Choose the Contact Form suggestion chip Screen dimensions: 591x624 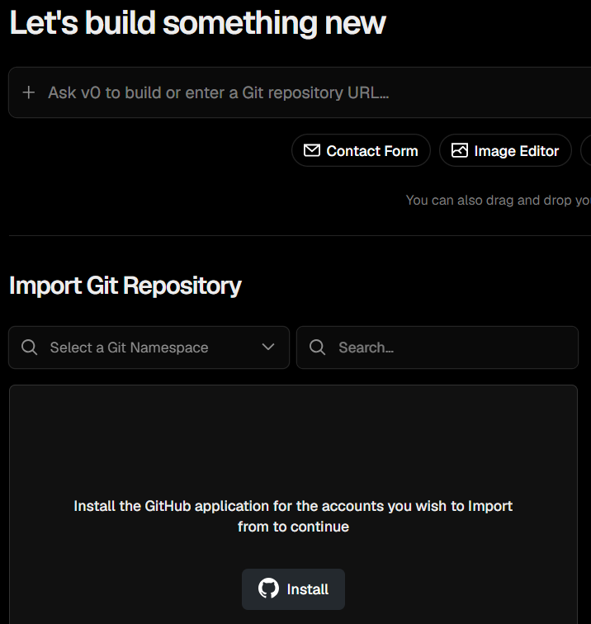pos(361,150)
